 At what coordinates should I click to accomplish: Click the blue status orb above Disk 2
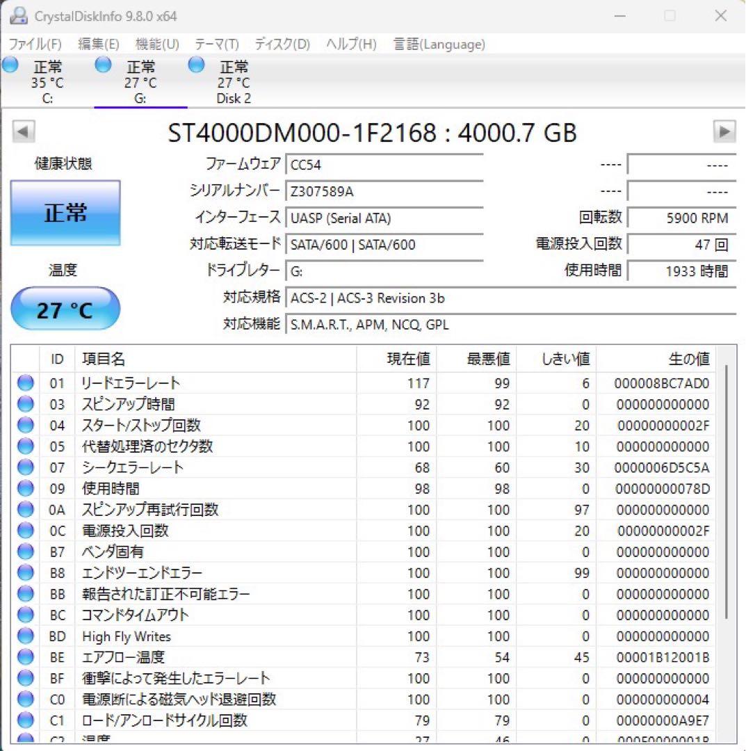pos(196,65)
